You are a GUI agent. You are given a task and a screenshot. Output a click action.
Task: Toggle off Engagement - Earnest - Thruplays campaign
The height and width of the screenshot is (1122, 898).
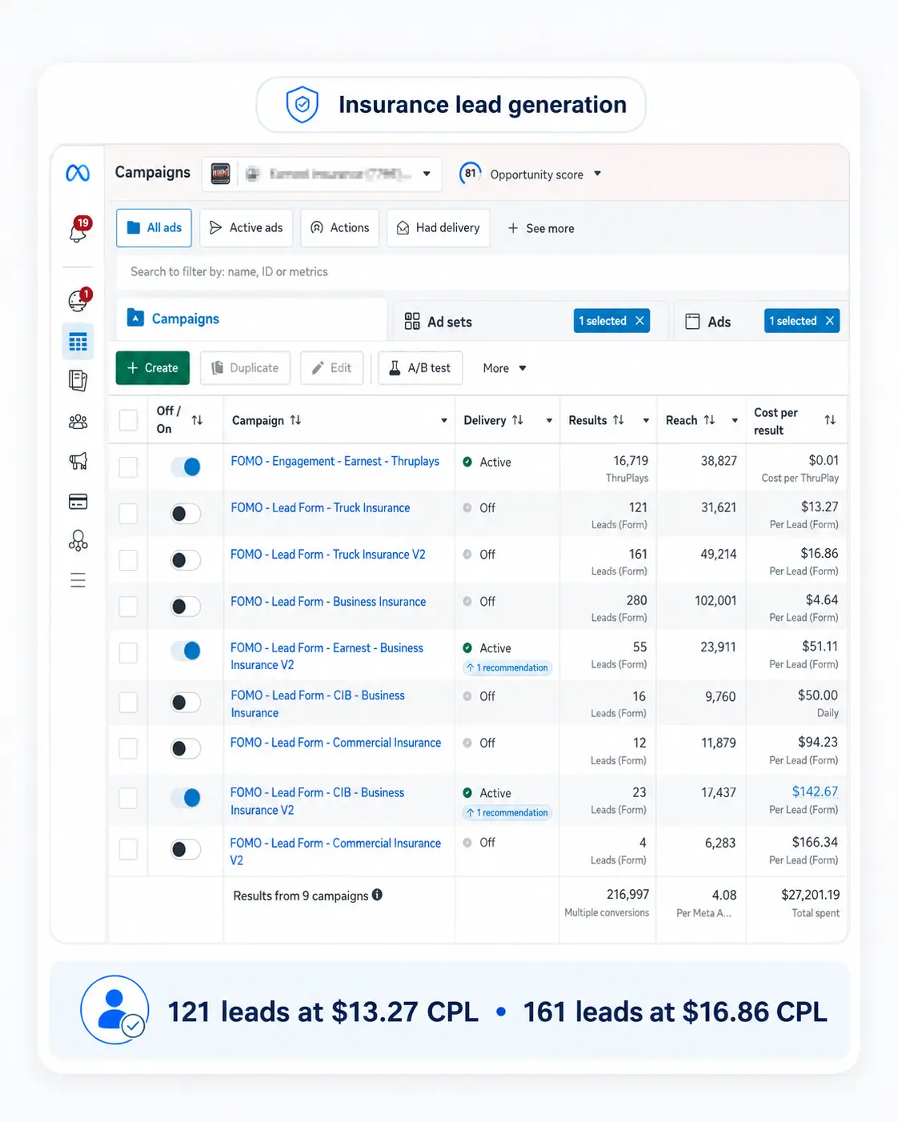coord(186,467)
